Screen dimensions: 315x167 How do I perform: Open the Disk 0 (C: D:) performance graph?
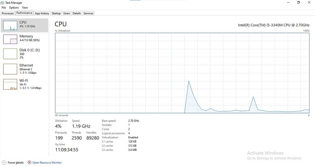coord(10,54)
